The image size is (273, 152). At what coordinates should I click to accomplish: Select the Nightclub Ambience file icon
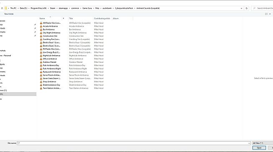[41, 56]
